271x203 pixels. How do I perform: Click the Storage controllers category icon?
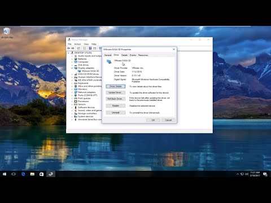(76, 113)
